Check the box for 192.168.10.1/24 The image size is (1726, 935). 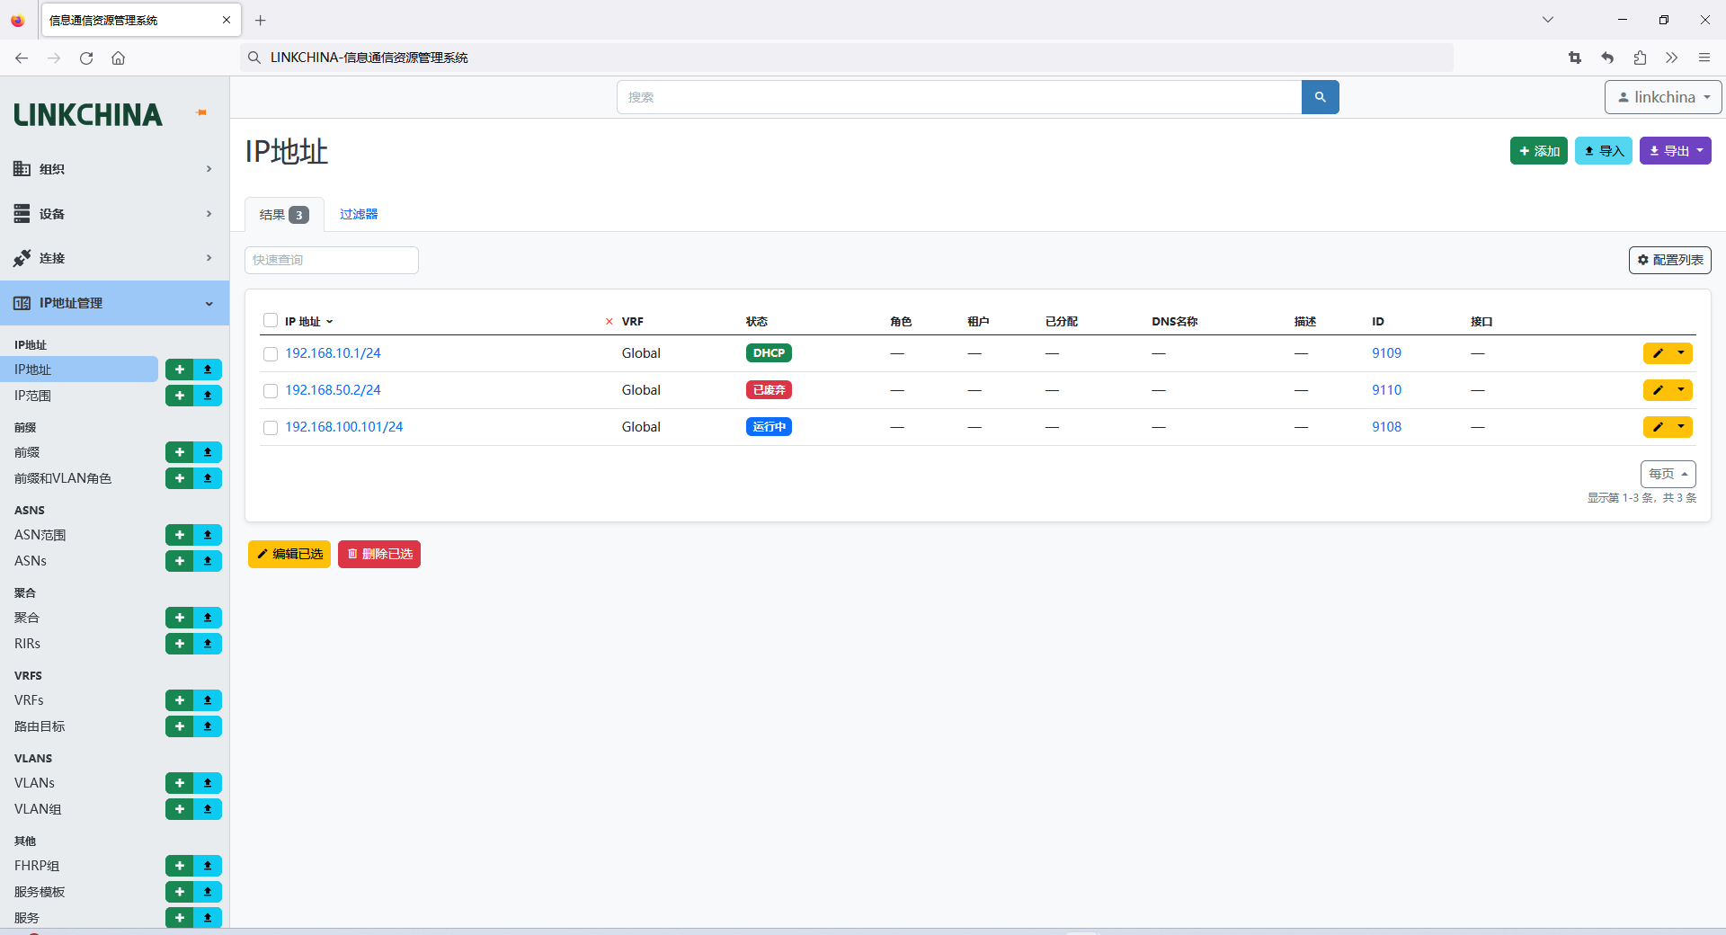(271, 354)
